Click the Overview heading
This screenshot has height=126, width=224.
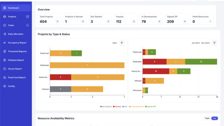coord(44,9)
